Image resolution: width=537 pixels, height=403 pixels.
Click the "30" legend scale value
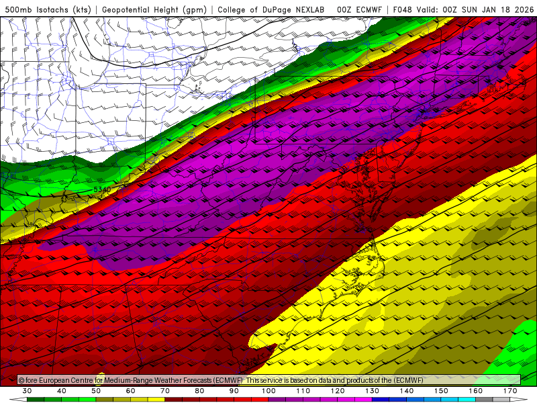[27, 391]
